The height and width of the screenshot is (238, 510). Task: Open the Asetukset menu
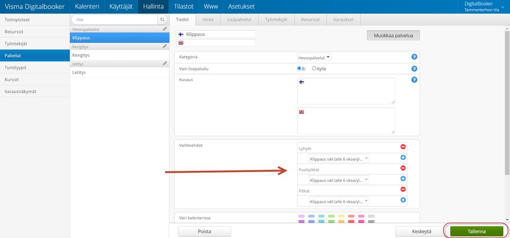pos(241,7)
